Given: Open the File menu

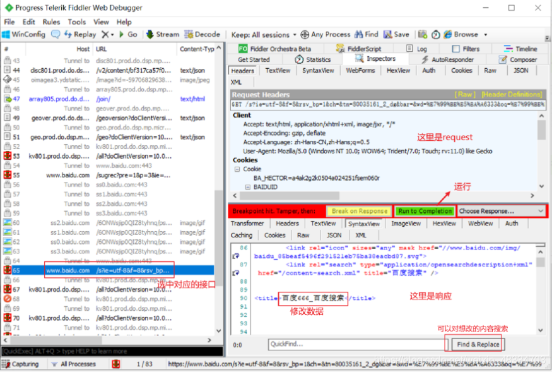Looking at the screenshot, I should pos(9,22).
